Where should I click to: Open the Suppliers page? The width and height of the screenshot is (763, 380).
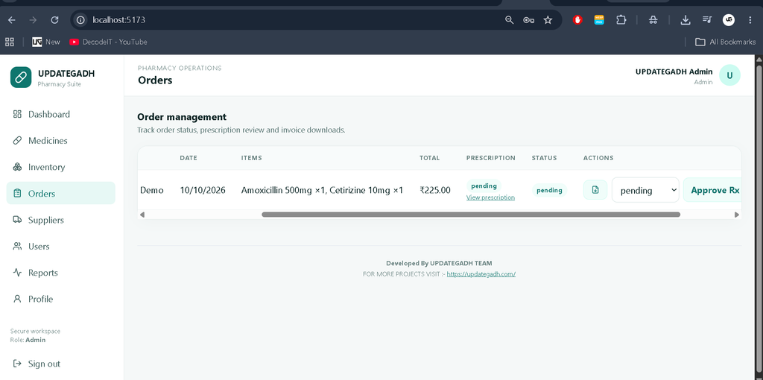click(61, 220)
